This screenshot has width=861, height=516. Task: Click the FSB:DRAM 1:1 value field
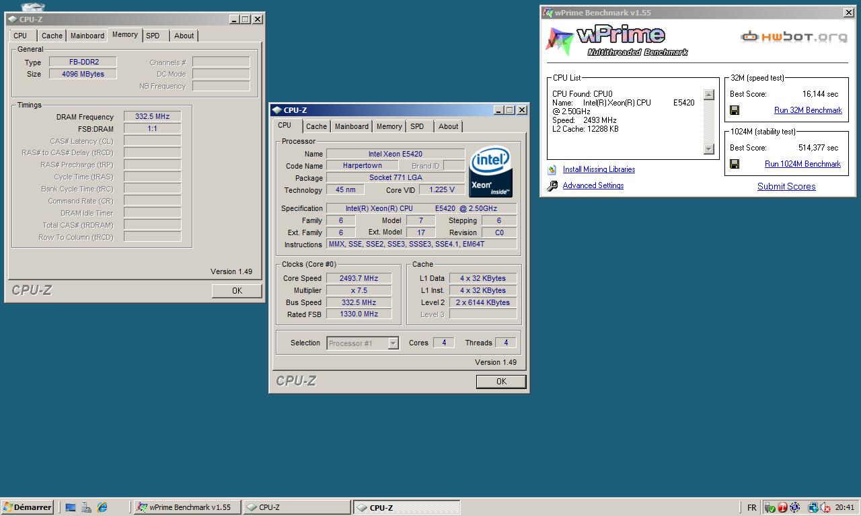(152, 129)
